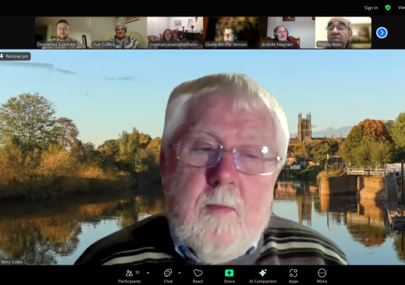Screen dimensions: 405x285
Task: Click the Terry Coles name label
Action: coord(11,262)
